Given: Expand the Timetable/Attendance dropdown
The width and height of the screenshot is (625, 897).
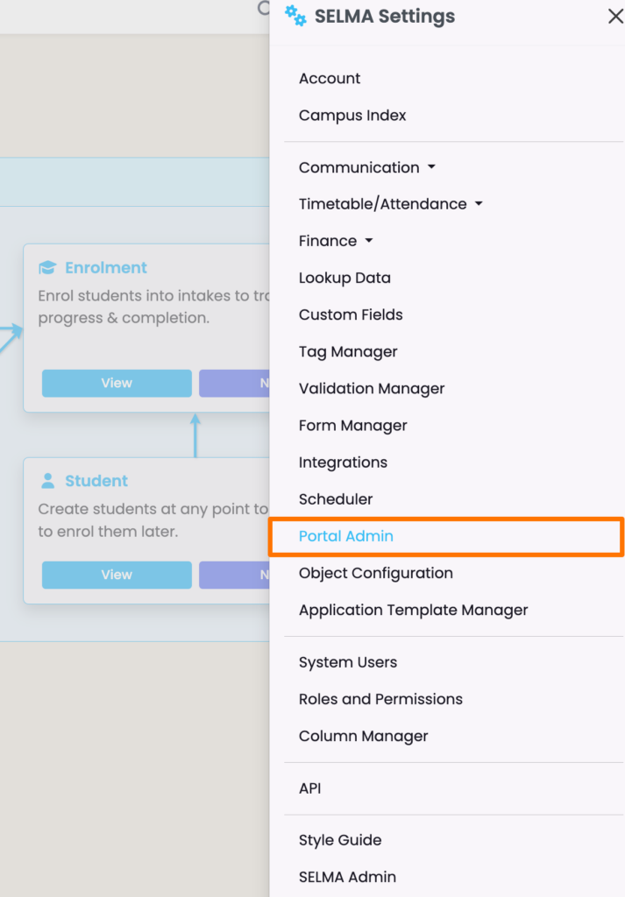Looking at the screenshot, I should click(x=391, y=204).
